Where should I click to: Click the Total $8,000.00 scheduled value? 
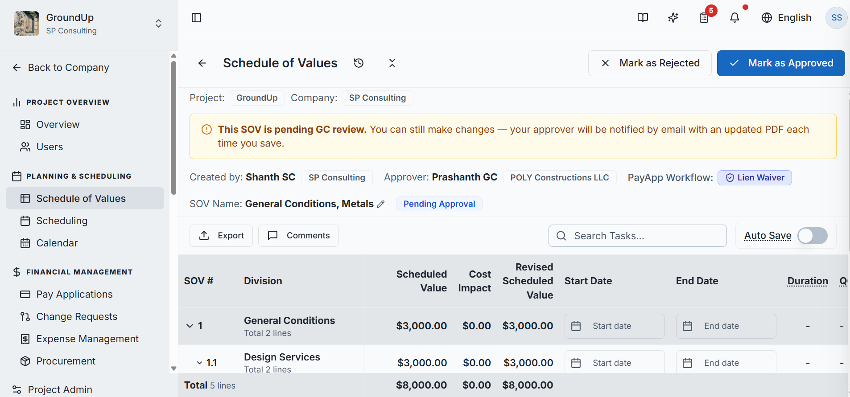click(x=421, y=385)
